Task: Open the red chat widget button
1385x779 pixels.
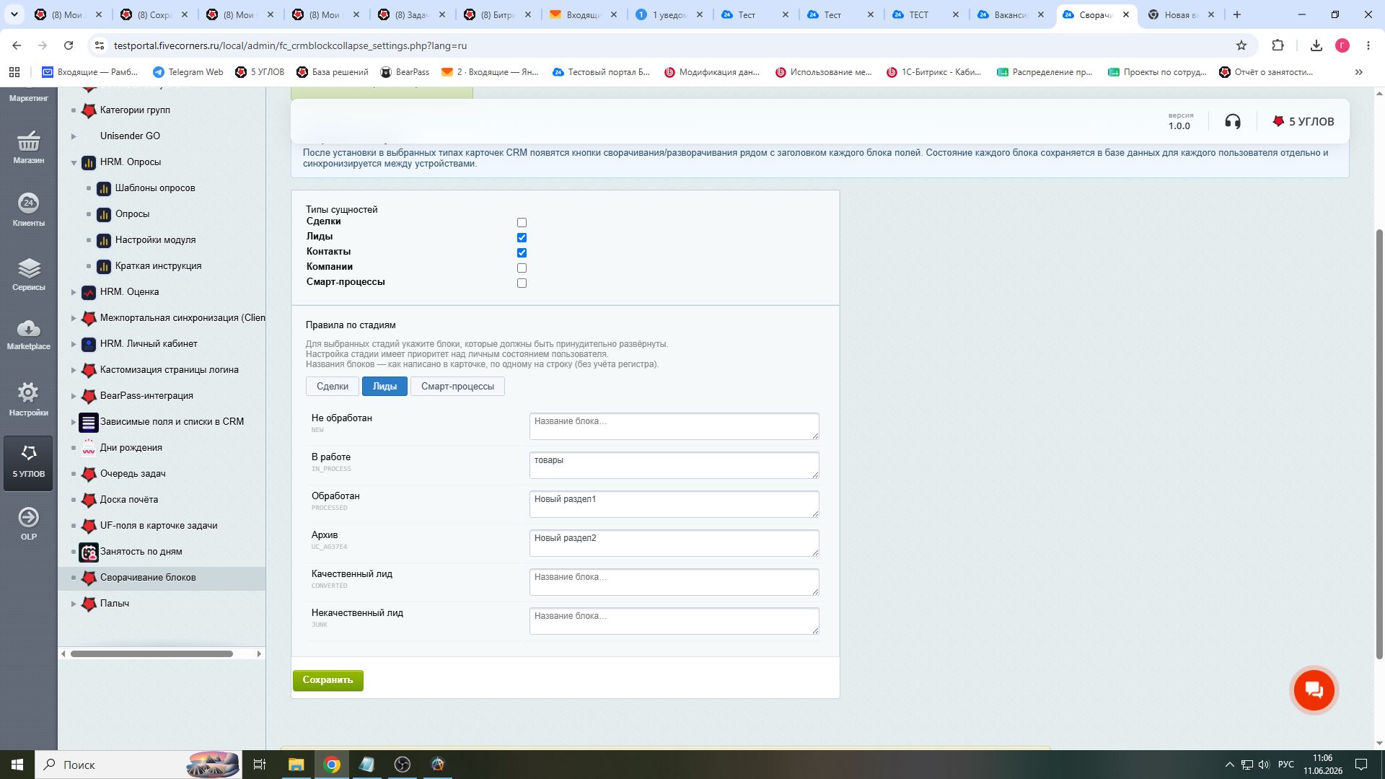Action: (1314, 690)
